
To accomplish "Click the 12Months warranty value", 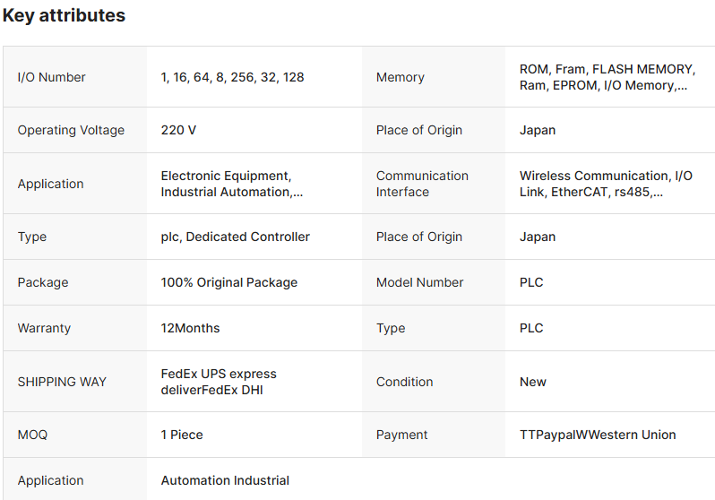I will click(190, 328).
